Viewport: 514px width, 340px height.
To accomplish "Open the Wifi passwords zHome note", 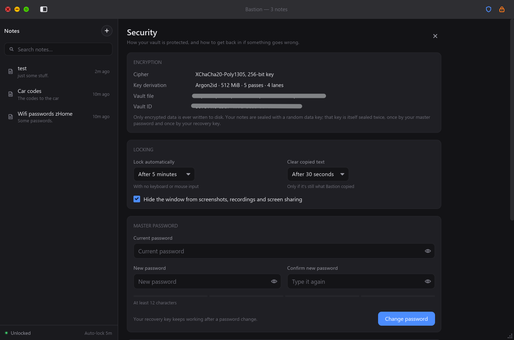I will tap(59, 117).
